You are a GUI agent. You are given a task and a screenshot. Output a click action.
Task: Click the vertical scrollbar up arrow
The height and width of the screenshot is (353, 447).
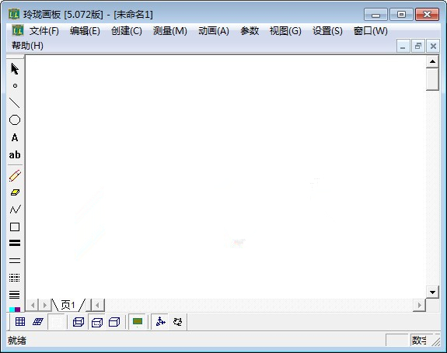(x=432, y=61)
